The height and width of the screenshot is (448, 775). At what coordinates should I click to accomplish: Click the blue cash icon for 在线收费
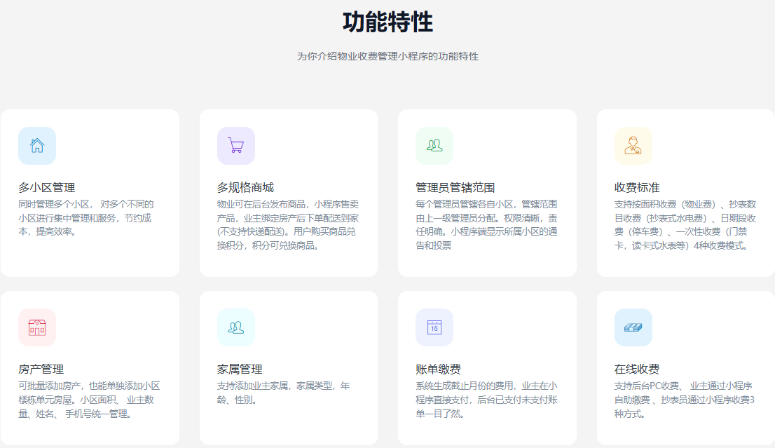[x=633, y=327]
